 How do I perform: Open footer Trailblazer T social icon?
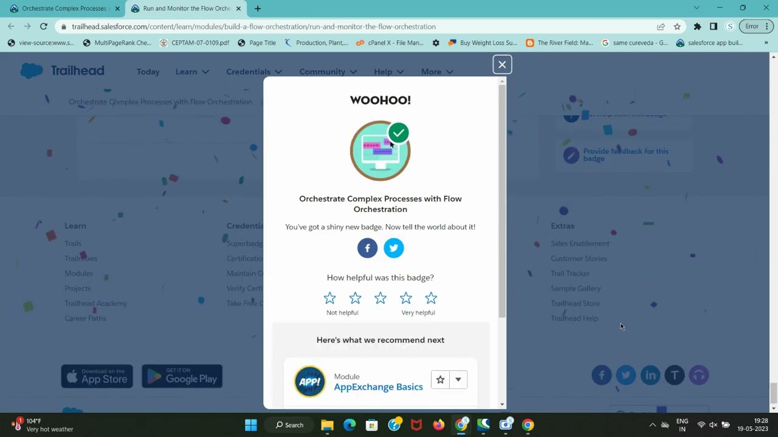coord(675,375)
